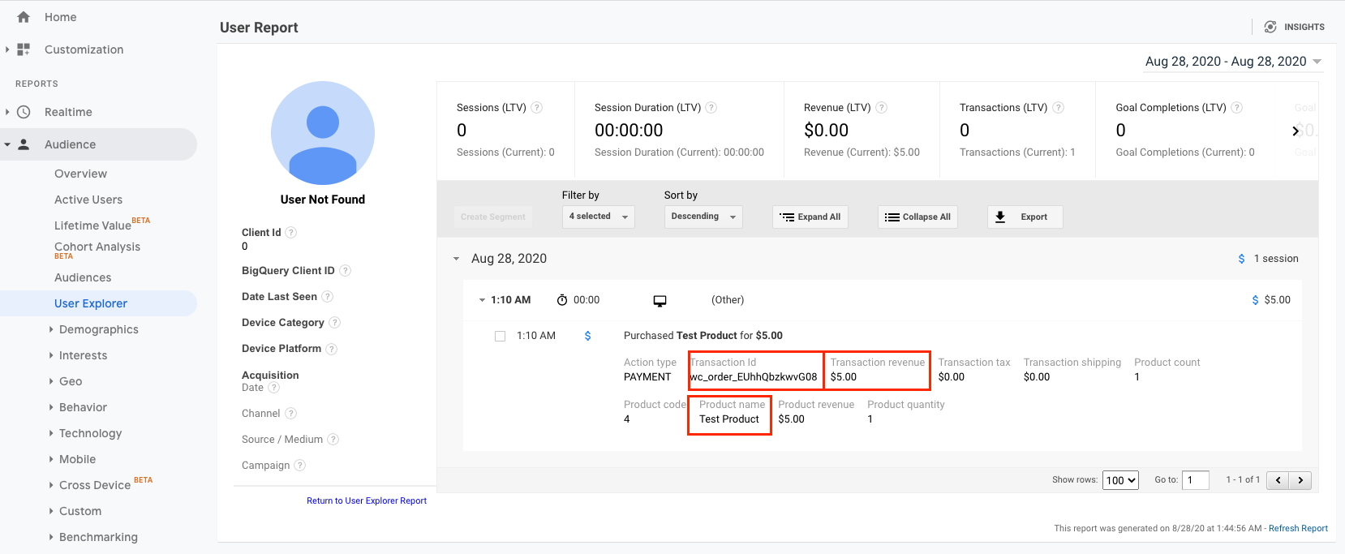Click the Realtime clock icon
This screenshot has height=554, width=1345.
tap(24, 112)
